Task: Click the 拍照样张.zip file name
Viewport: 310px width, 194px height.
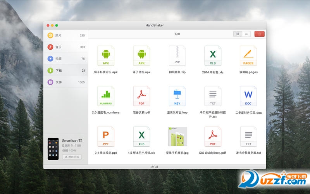Action: coord(177,72)
